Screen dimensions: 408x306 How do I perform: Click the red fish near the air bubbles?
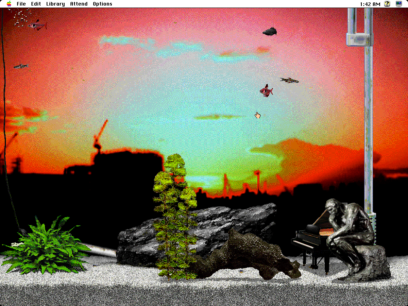coord(37,25)
